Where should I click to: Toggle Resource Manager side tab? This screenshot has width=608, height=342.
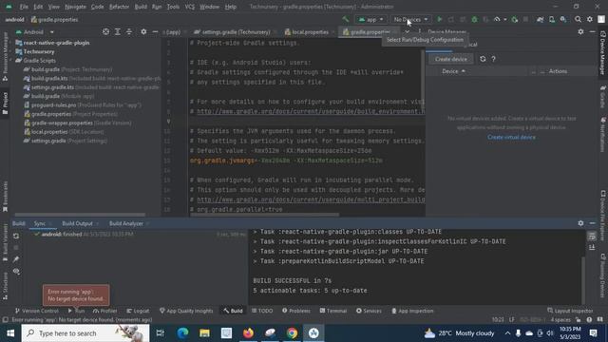tap(5, 56)
